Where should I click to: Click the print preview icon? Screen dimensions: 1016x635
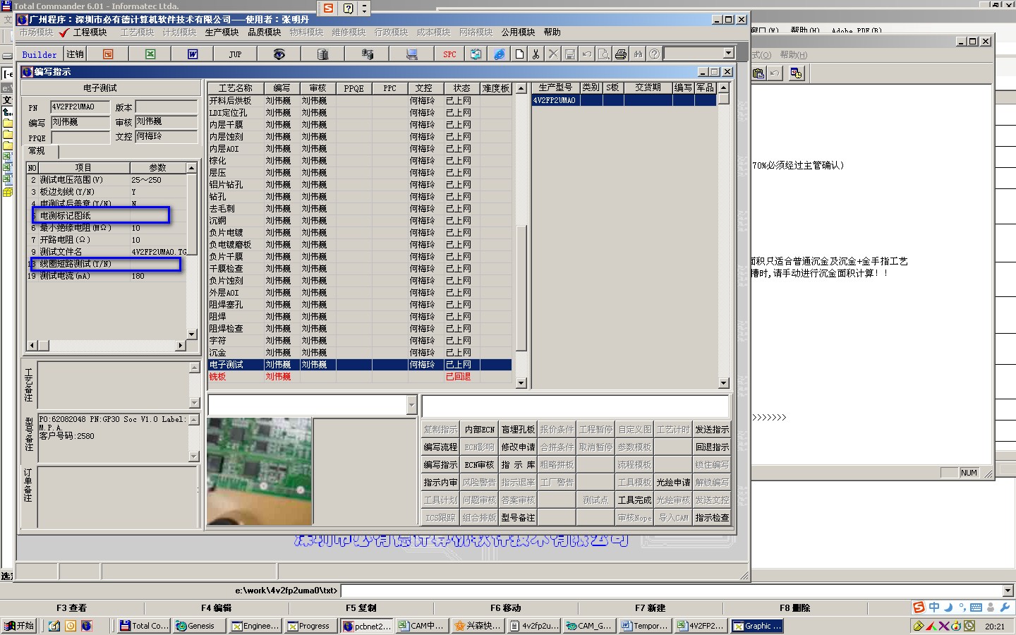pyautogui.click(x=604, y=54)
